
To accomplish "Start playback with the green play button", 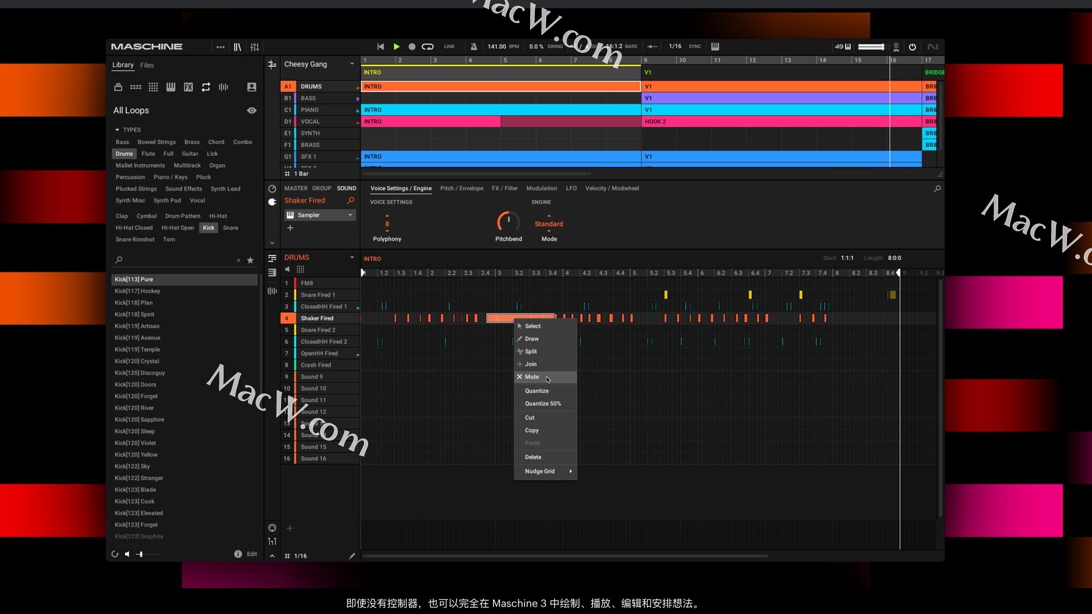I will click(396, 47).
